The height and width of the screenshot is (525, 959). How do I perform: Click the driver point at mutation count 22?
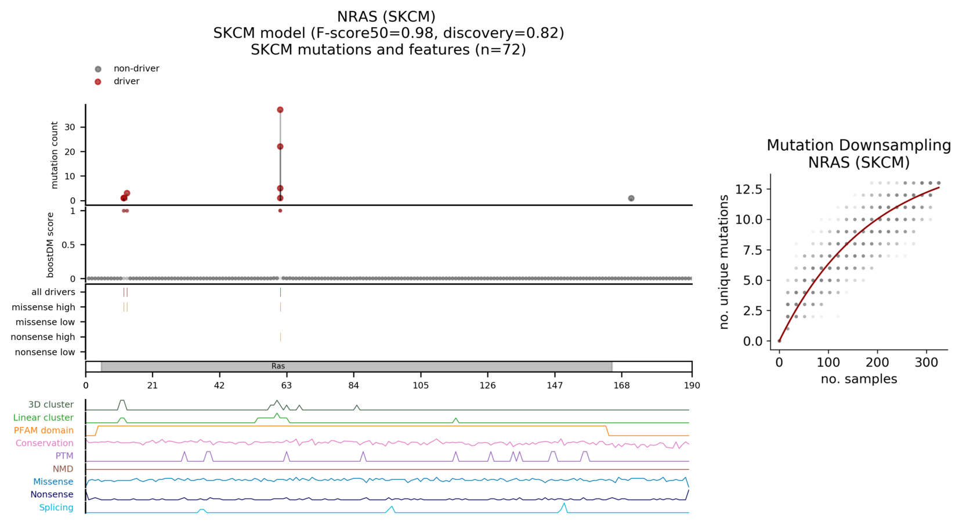point(280,147)
